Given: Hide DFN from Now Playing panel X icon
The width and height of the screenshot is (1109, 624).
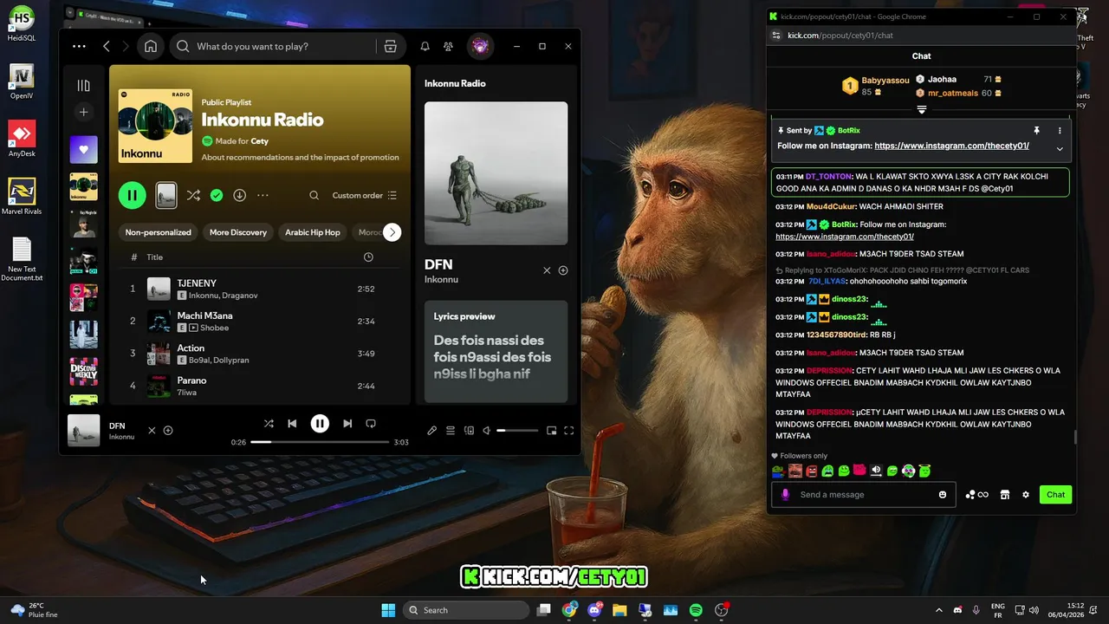Looking at the screenshot, I should [547, 270].
